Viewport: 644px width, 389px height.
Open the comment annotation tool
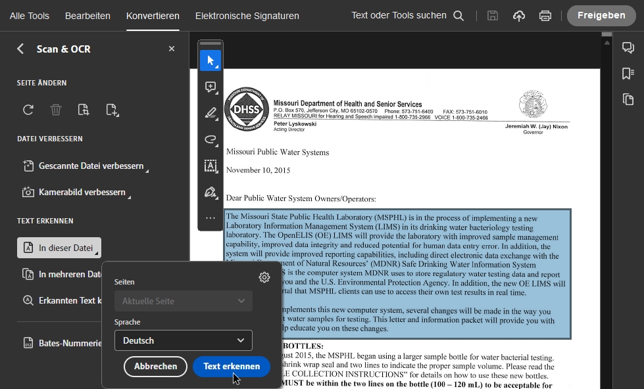211,87
